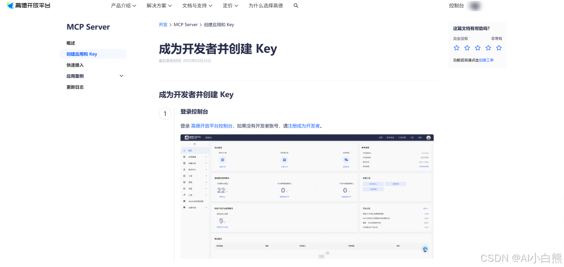This screenshot has width=564, height=267.
Task: Open 为什么选择高德 in the top navigation
Action: point(266,6)
